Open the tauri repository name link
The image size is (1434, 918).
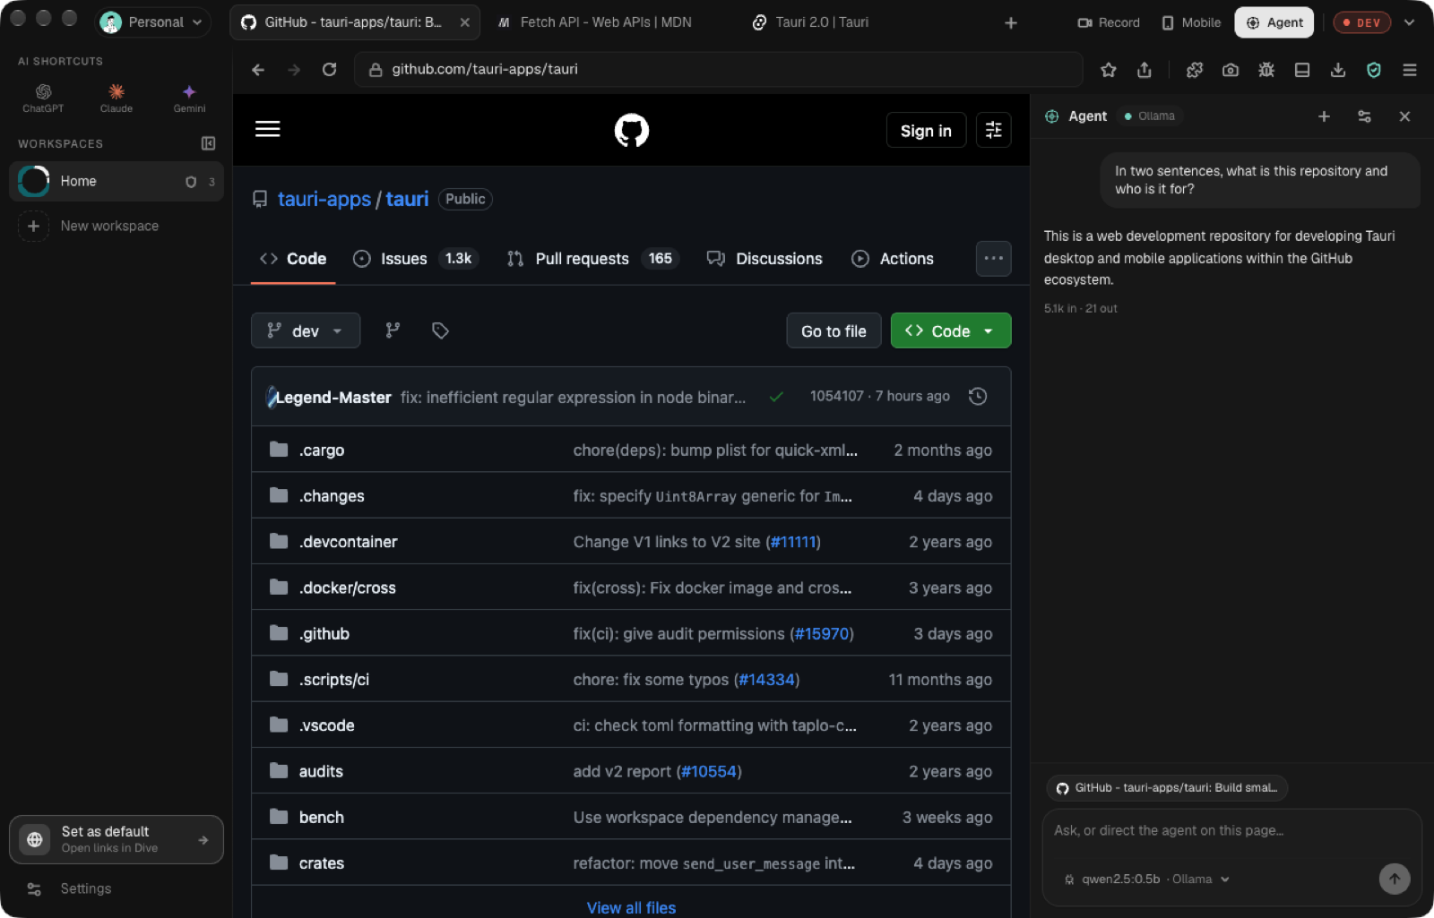click(407, 199)
